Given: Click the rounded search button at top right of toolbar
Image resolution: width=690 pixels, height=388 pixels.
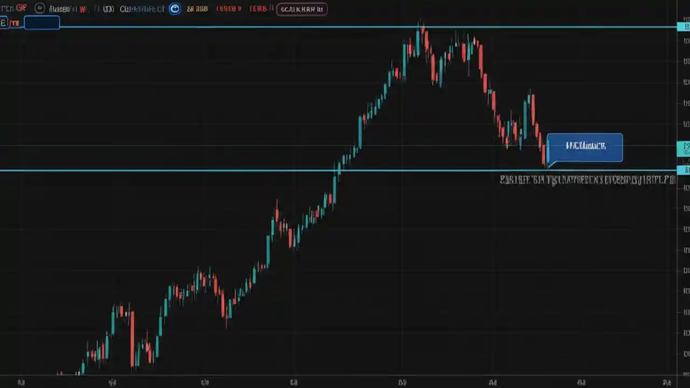Looking at the screenshot, I should 301,9.
